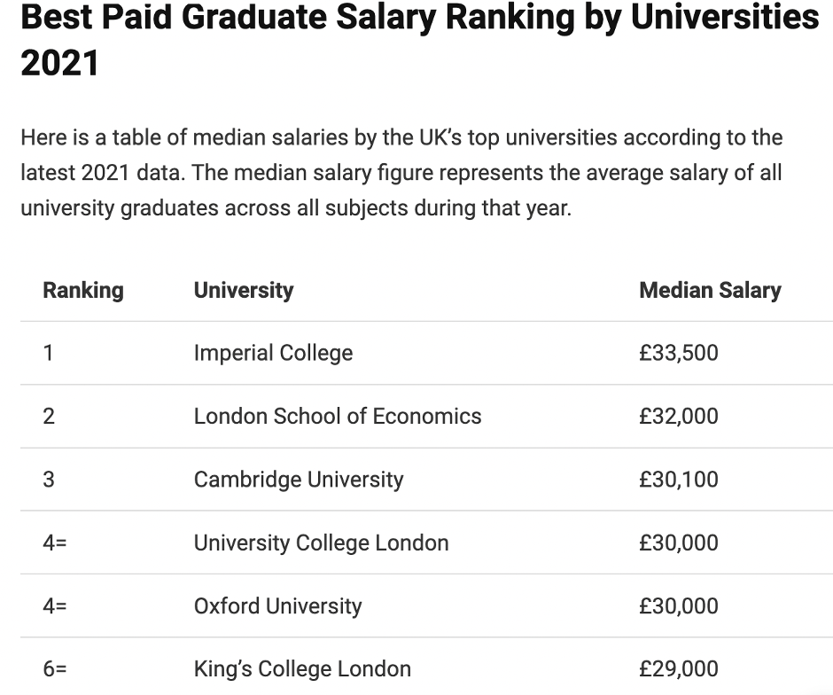Click Cambridge University table entry

point(299,480)
